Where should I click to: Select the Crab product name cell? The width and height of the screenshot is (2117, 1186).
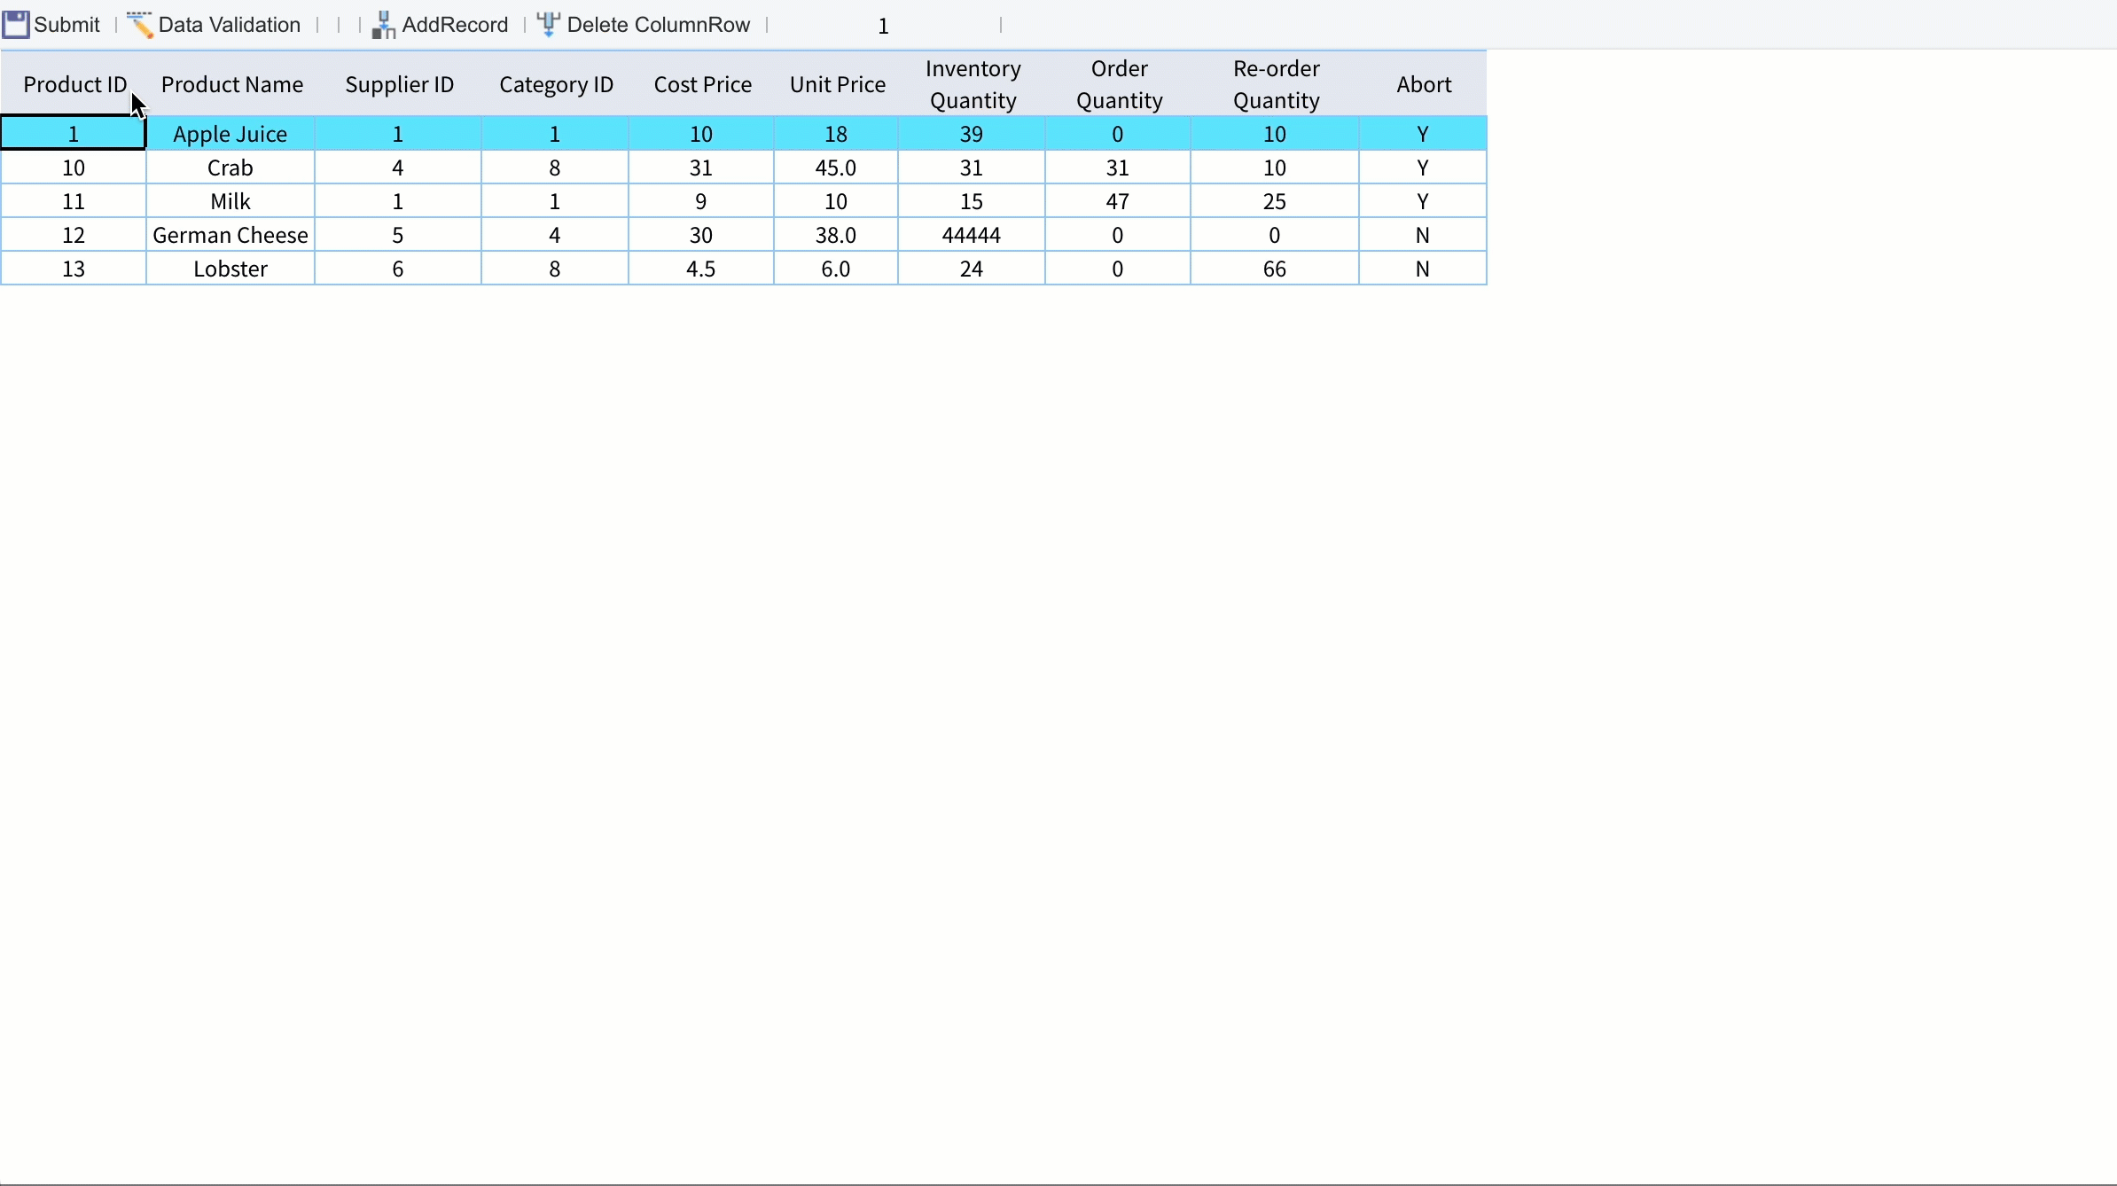[x=230, y=168]
